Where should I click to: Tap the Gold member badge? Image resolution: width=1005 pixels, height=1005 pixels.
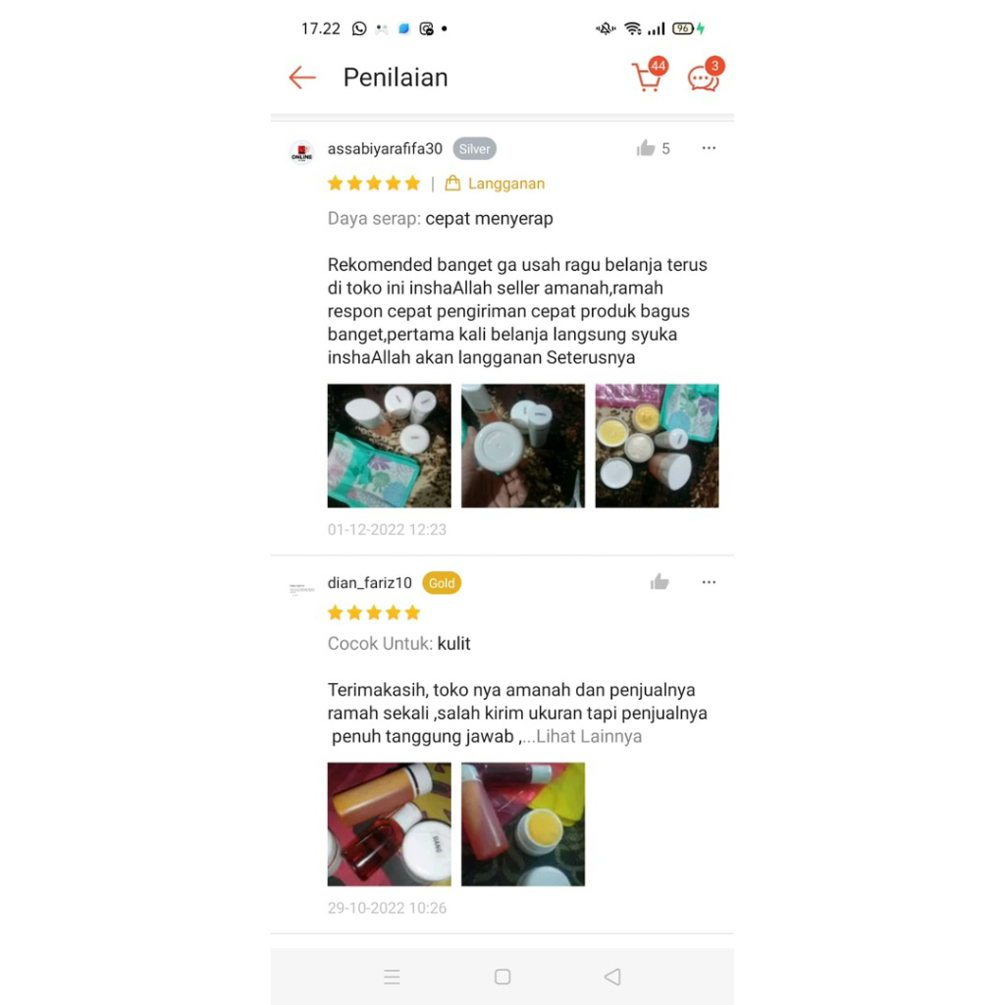[442, 583]
